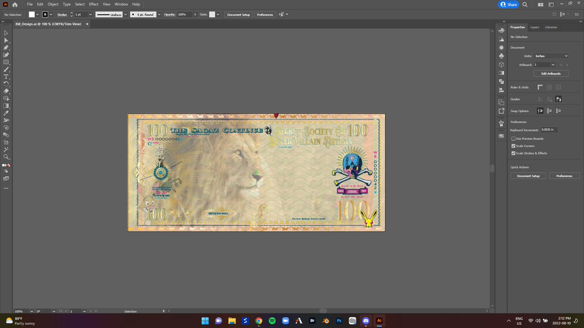Open the Uniform variable width profile dropdown
Image resolution: width=584 pixels, height=328 pixels.
coord(125,15)
